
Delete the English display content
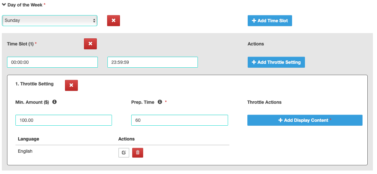click(x=138, y=152)
